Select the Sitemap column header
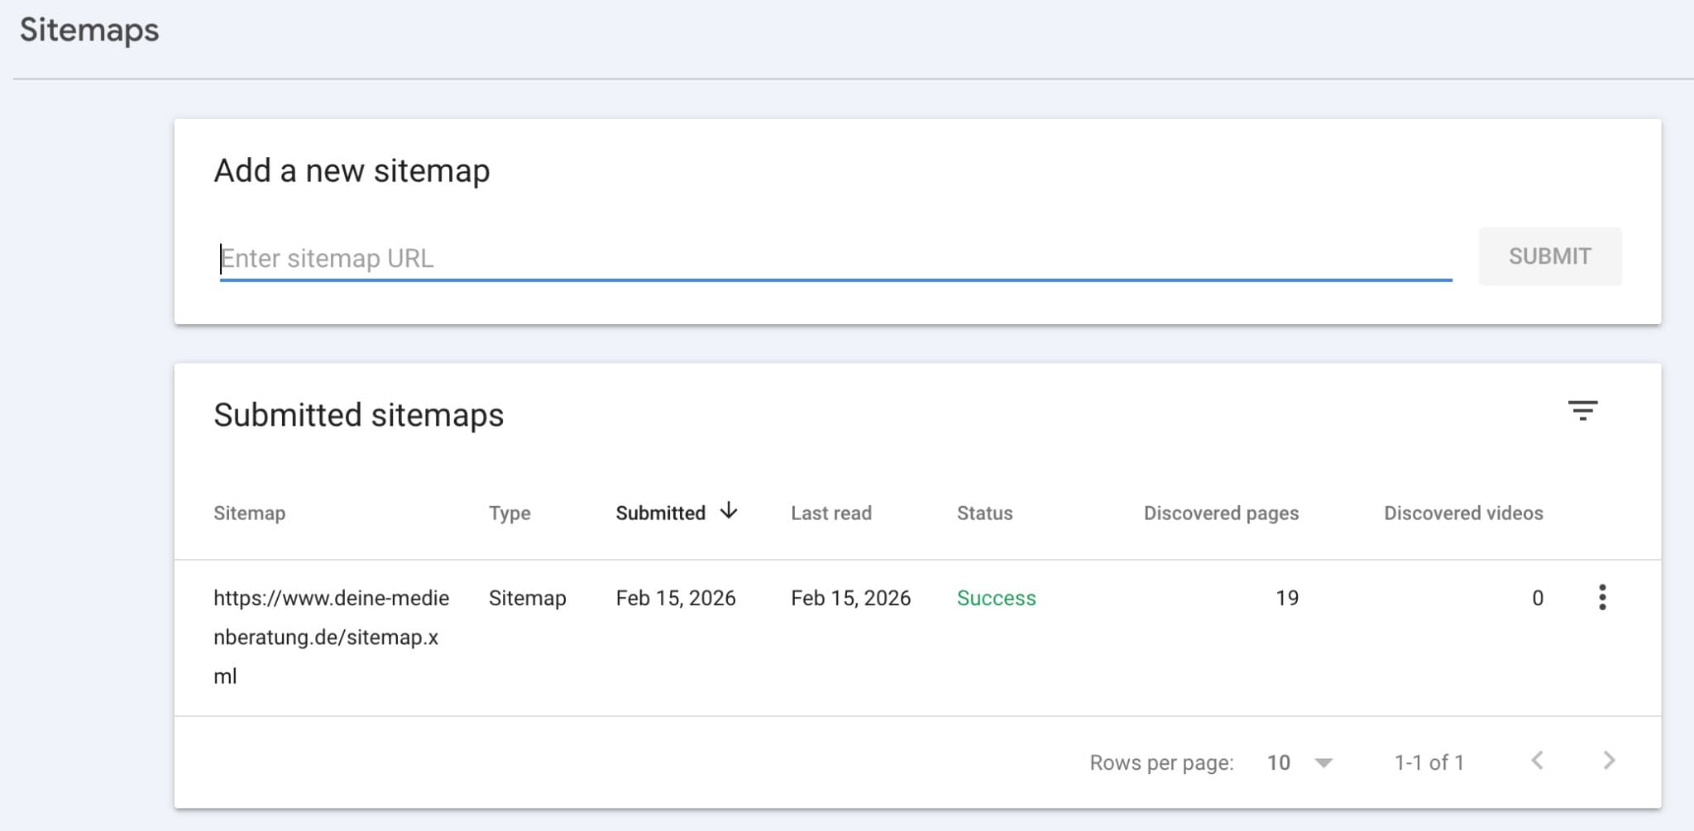The image size is (1694, 831). 250,513
